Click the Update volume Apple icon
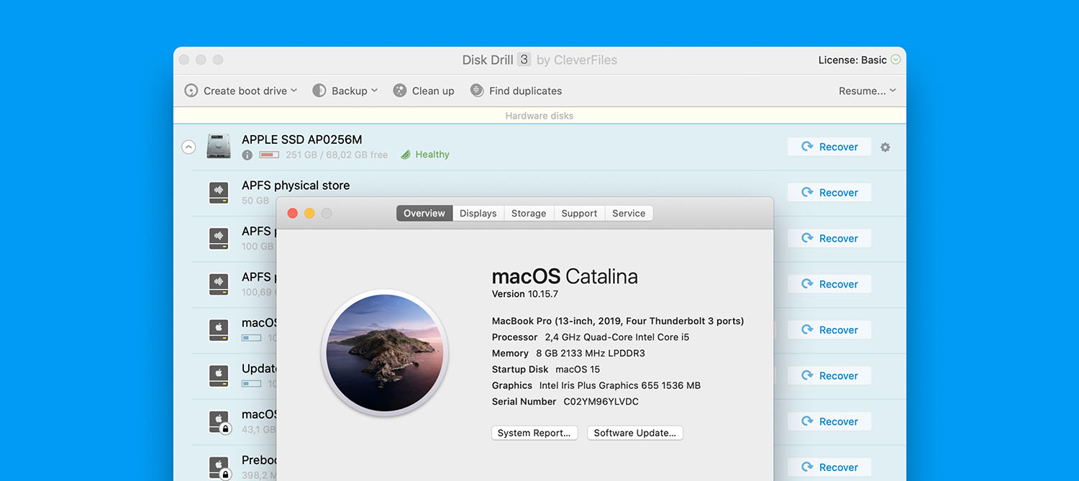 tap(219, 375)
